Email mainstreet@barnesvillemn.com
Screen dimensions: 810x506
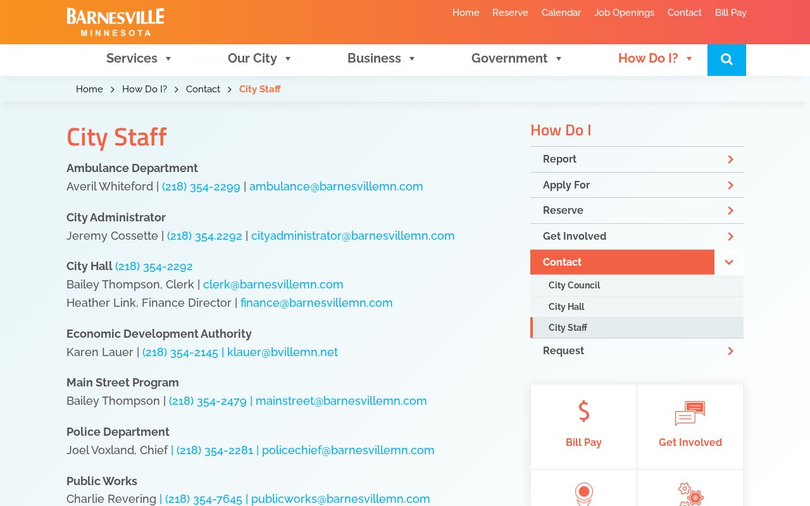341,401
